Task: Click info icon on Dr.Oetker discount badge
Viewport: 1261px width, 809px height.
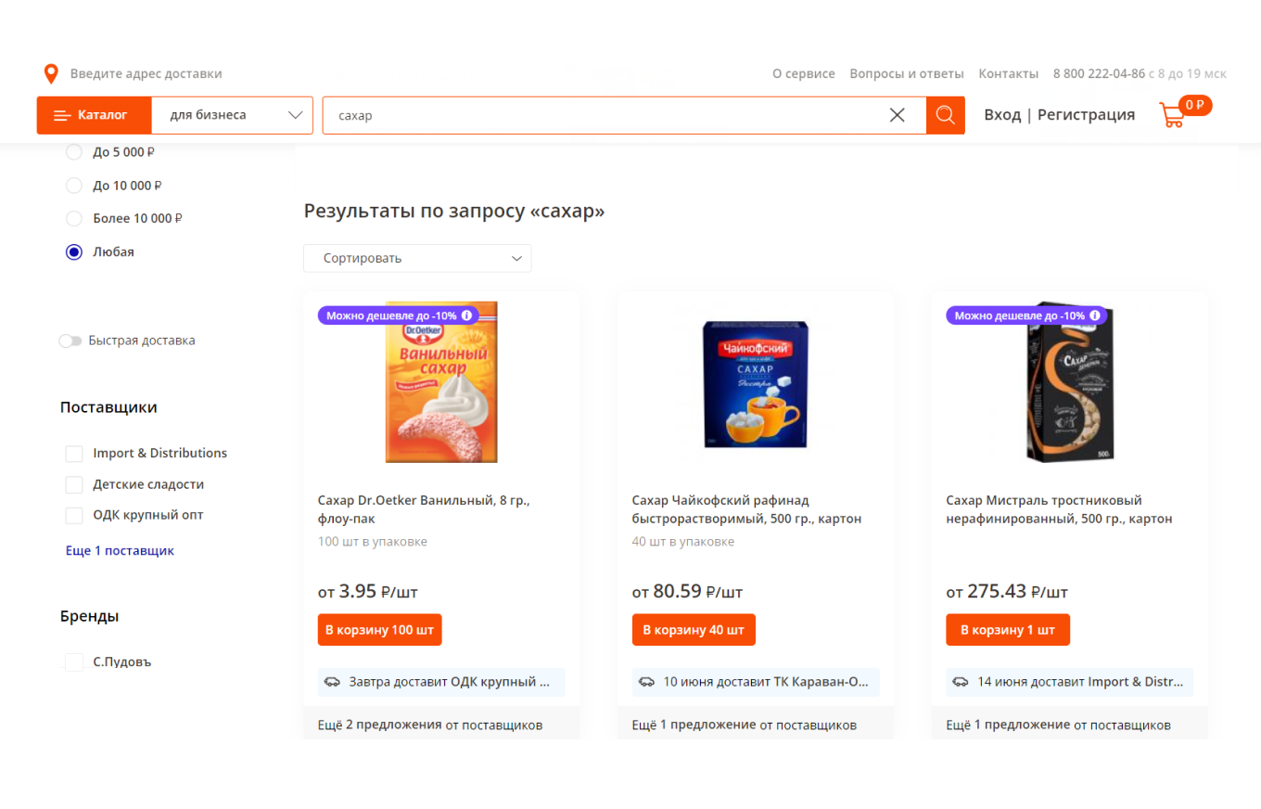Action: [x=466, y=315]
